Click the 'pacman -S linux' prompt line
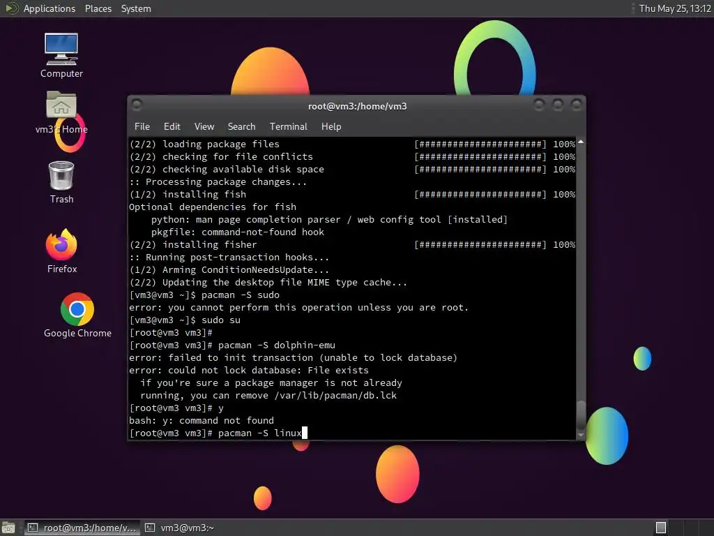This screenshot has height=536, width=714. [x=218, y=433]
